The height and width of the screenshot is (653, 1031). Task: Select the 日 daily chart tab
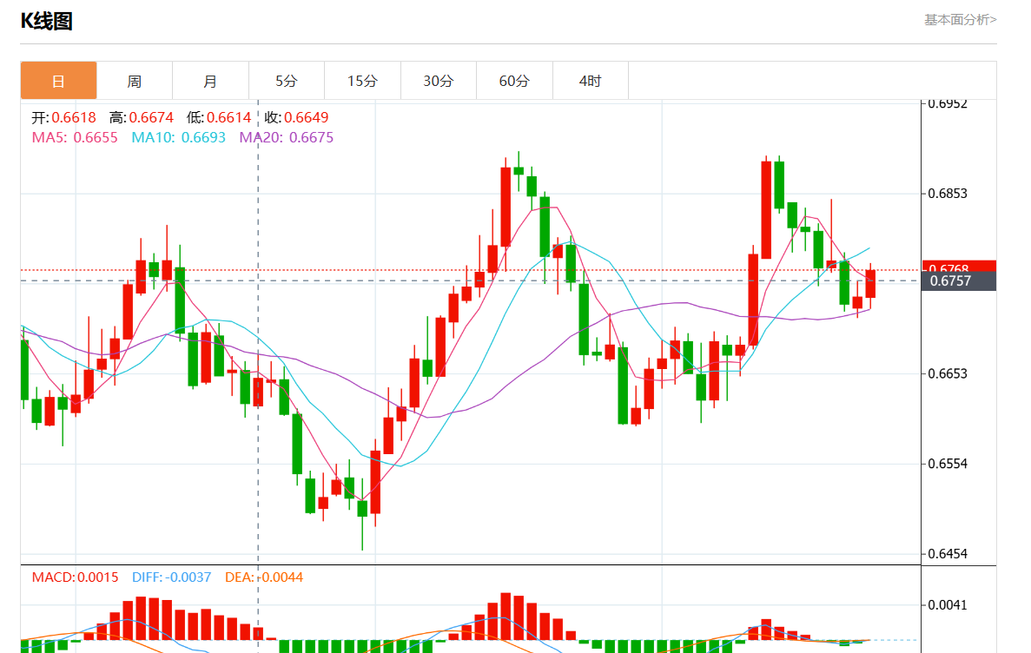(58, 81)
